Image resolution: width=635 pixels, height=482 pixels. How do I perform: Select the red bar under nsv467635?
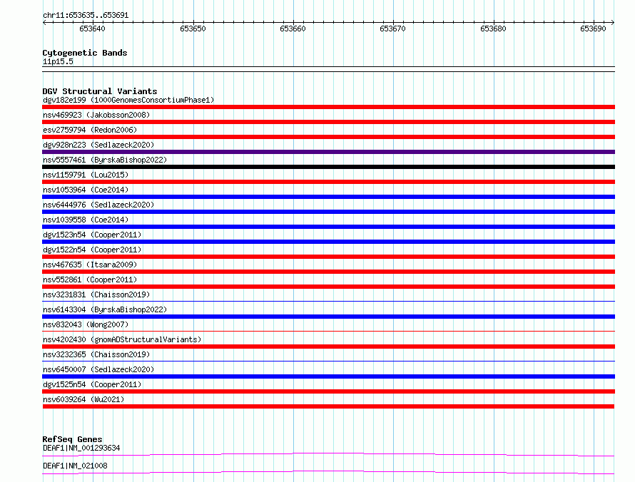click(x=328, y=272)
